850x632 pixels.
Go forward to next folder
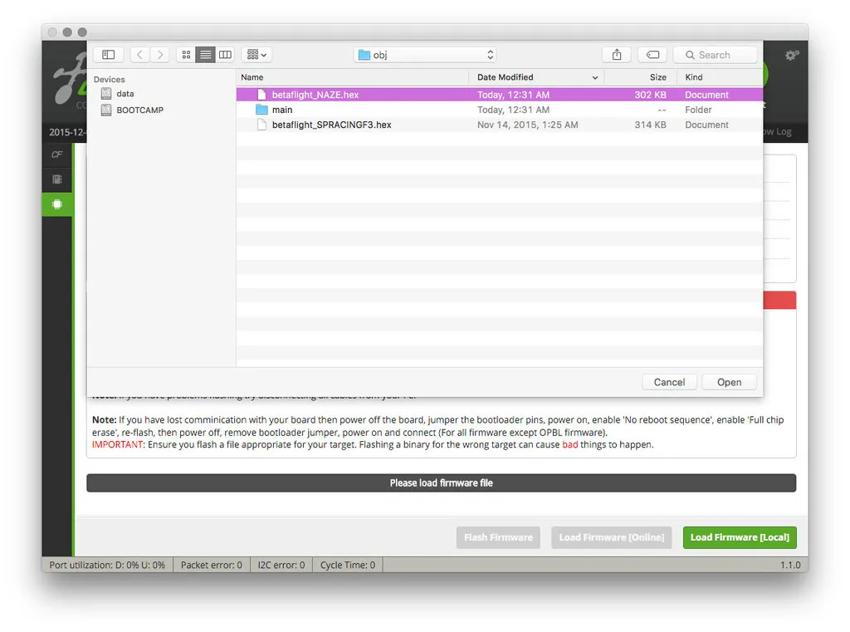[x=160, y=55]
